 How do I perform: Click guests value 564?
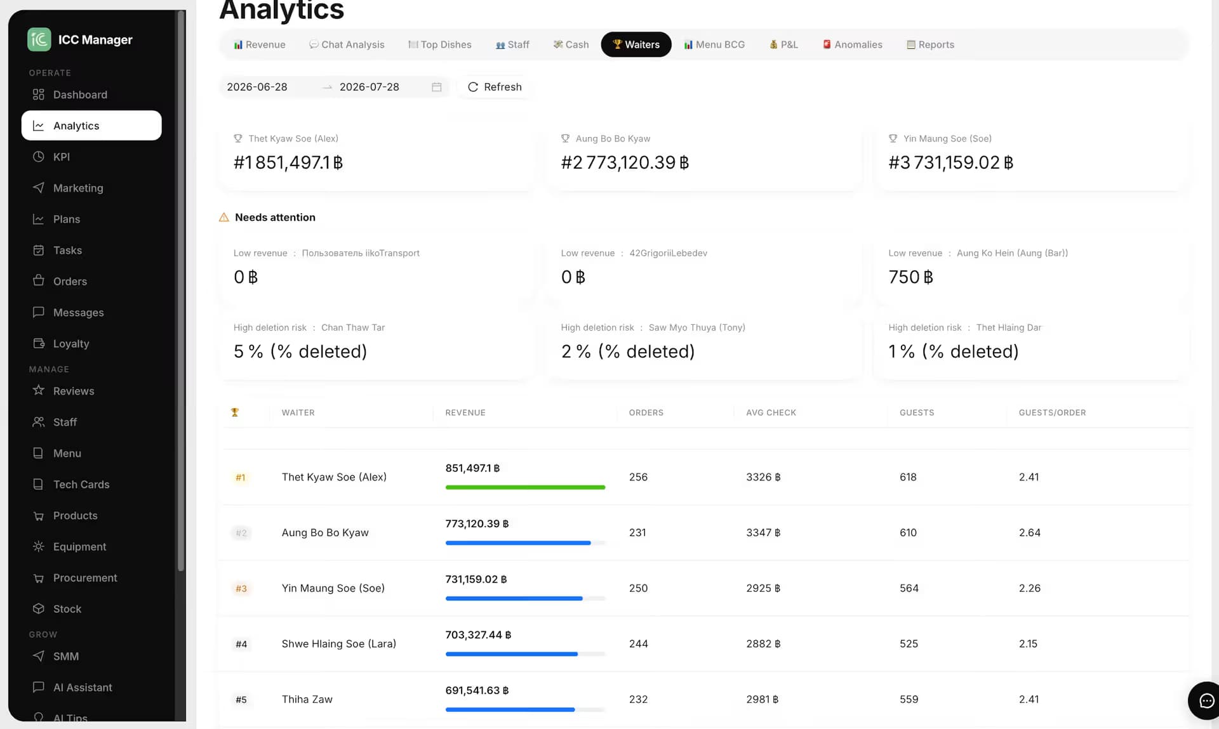909,588
